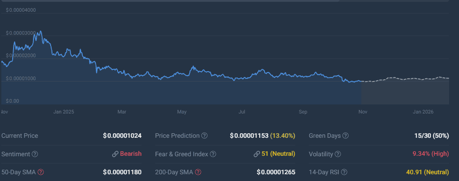459x181 pixels.
Task: Open the Price Prediction info tooltip icon
Action: (204, 136)
